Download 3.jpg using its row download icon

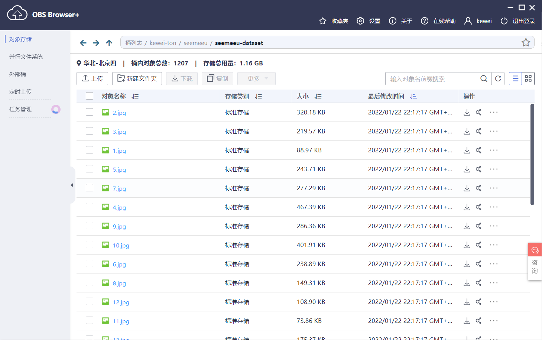(467, 131)
